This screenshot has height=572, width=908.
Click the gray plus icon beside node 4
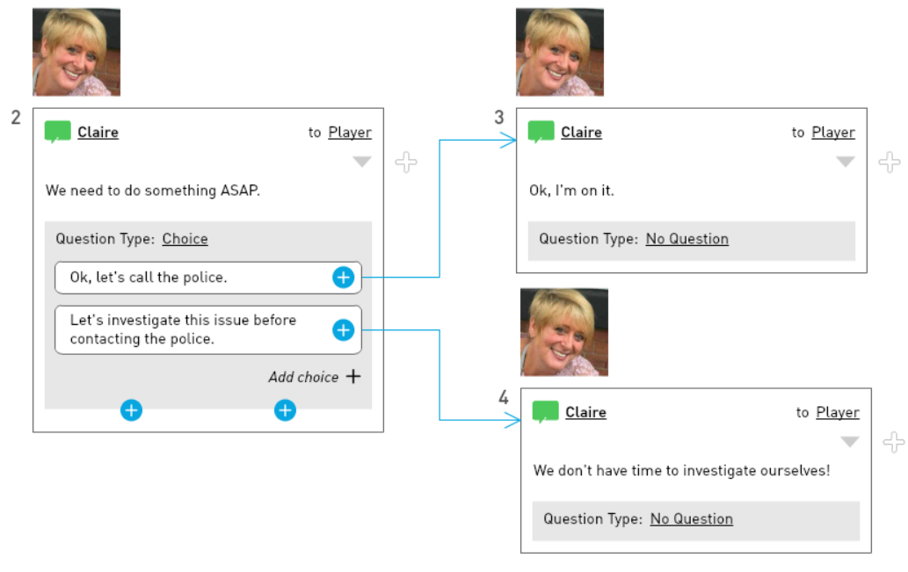894,442
